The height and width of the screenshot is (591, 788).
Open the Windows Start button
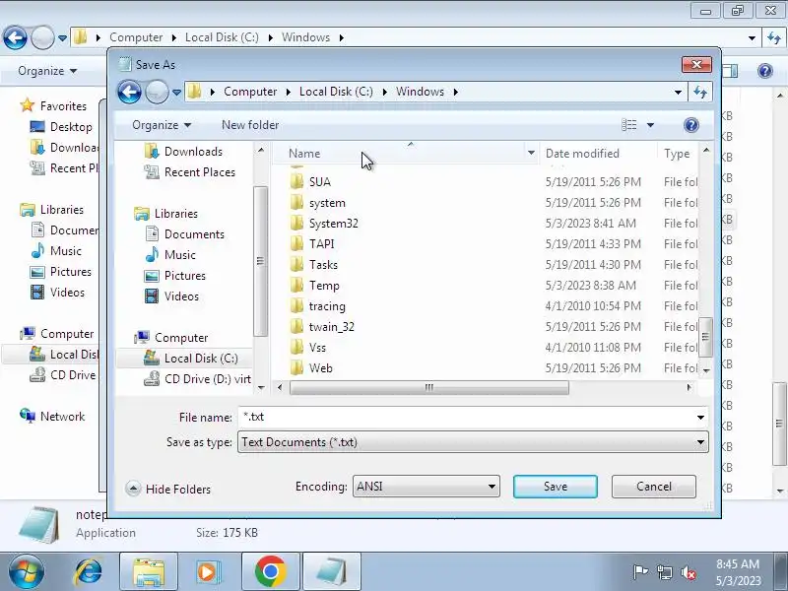click(x=27, y=571)
